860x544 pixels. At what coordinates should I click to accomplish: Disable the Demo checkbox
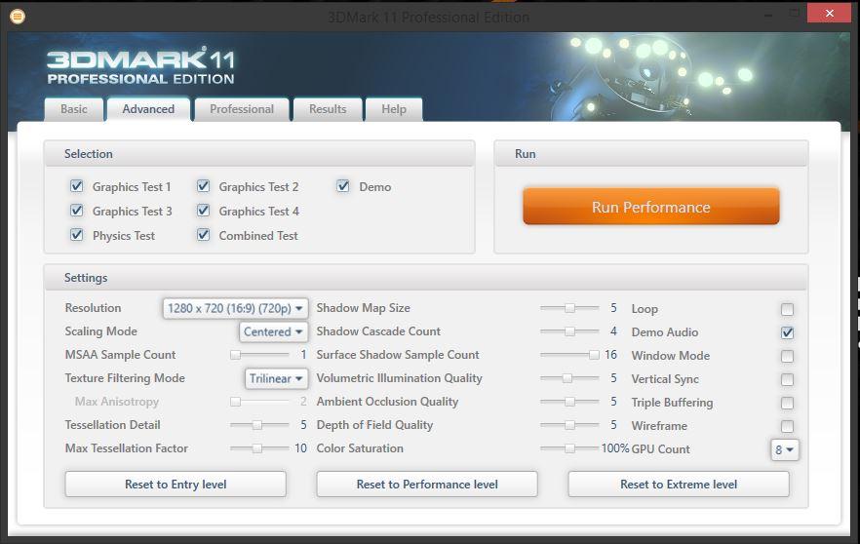coord(343,186)
